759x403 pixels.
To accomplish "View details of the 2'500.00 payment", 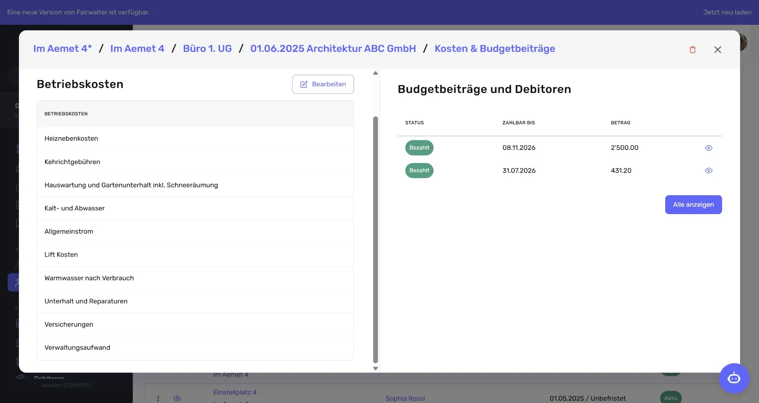I will [709, 148].
